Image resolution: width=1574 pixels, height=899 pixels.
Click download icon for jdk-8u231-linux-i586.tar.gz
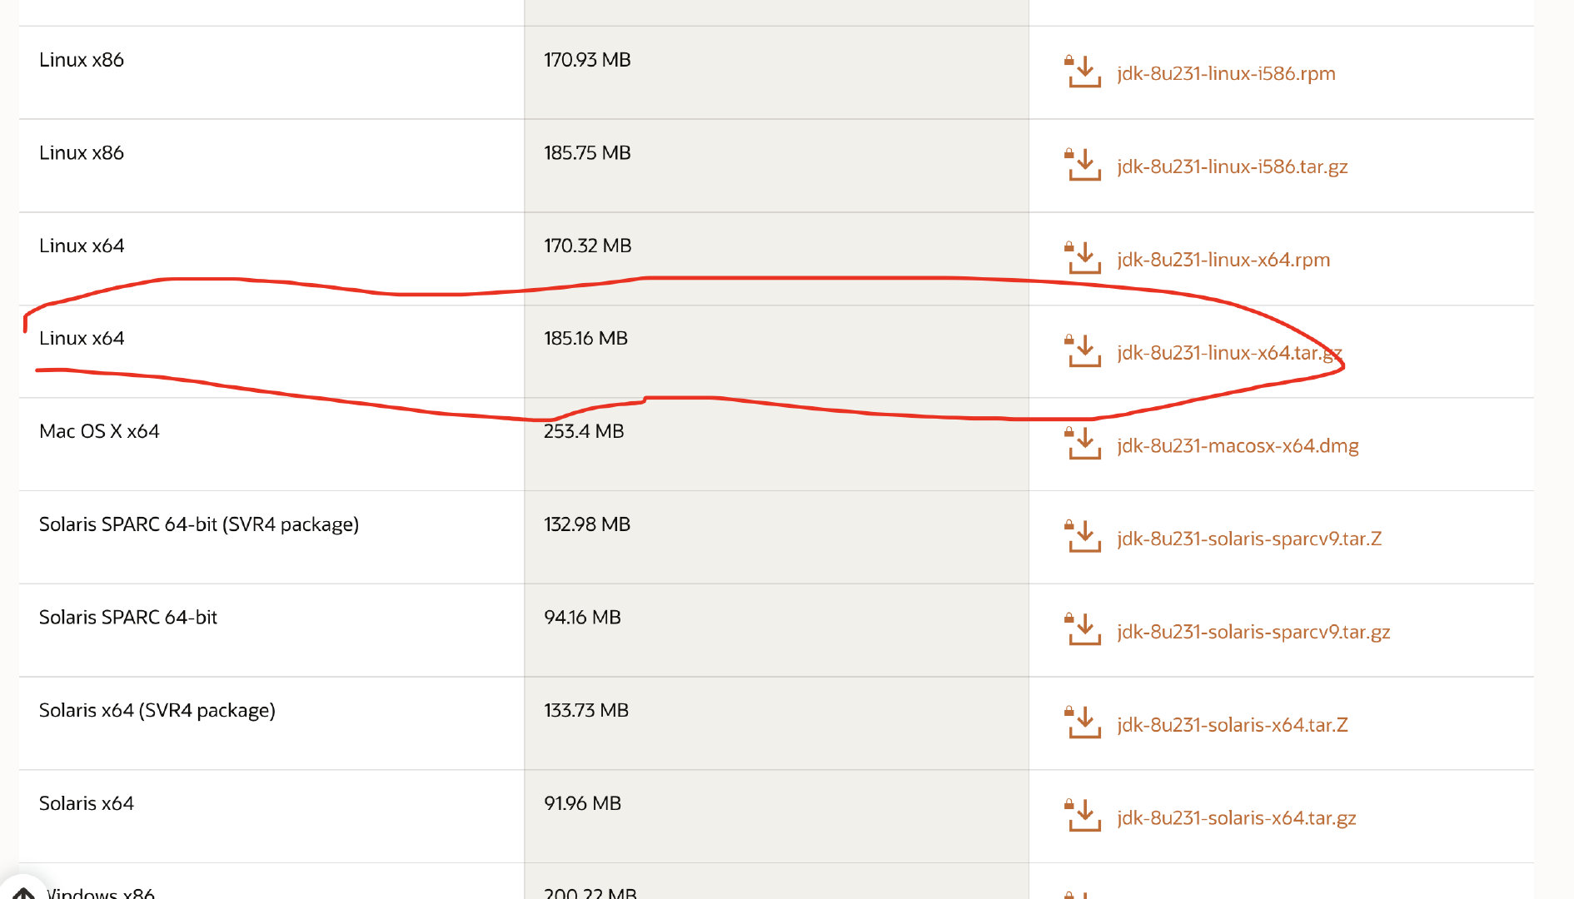(1083, 165)
